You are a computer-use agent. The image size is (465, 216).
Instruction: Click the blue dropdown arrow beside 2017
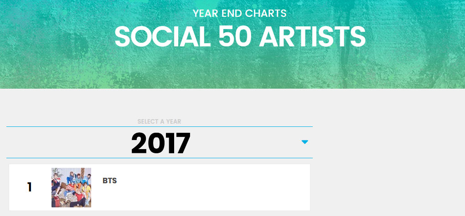(x=305, y=142)
